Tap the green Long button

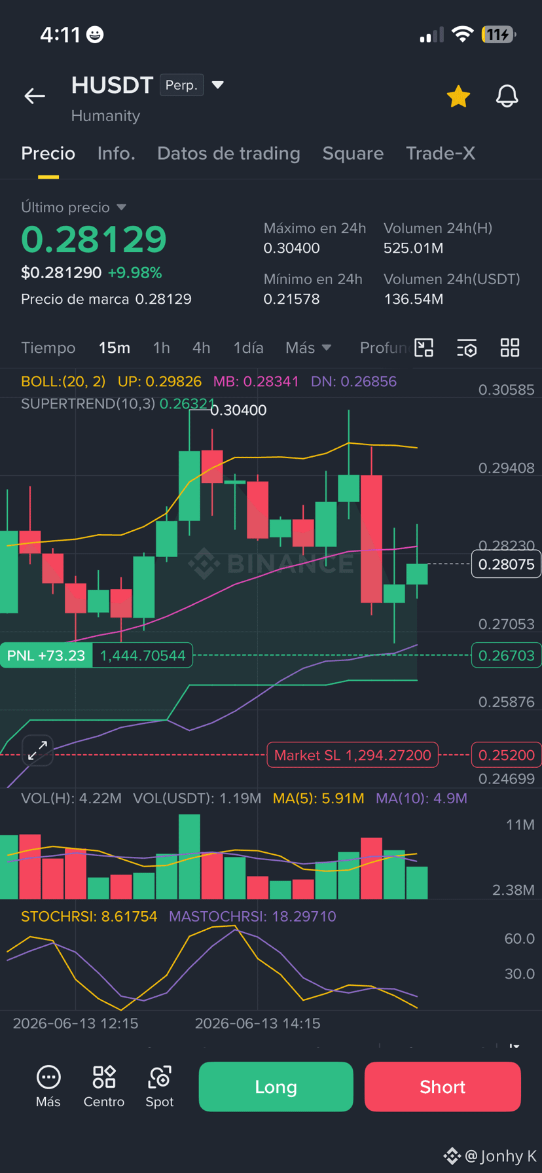[x=276, y=1087]
